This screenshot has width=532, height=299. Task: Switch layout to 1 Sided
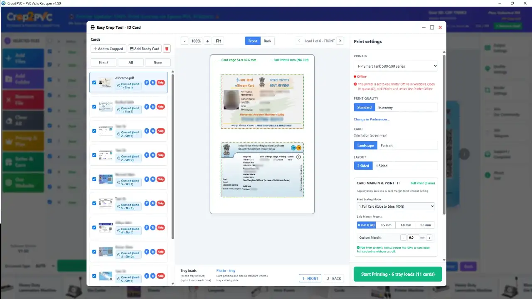pyautogui.click(x=382, y=166)
